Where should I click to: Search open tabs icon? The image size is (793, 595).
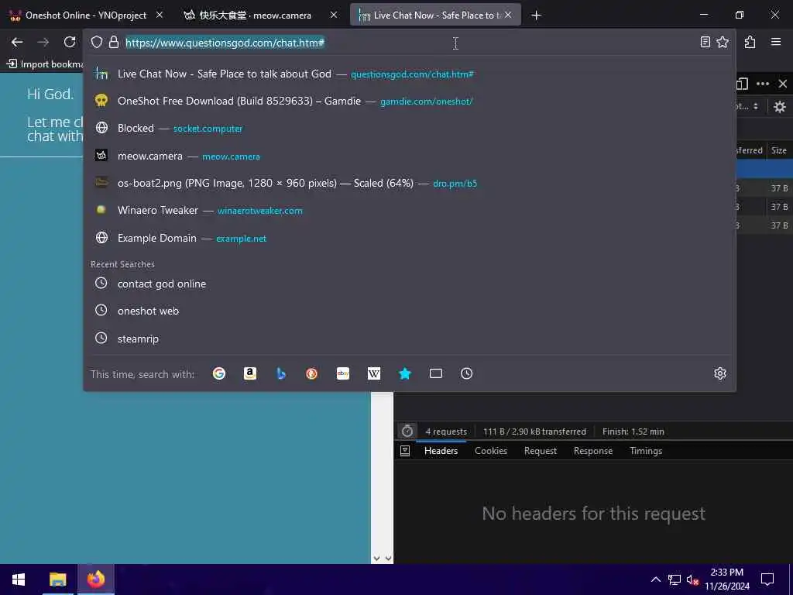coord(435,374)
